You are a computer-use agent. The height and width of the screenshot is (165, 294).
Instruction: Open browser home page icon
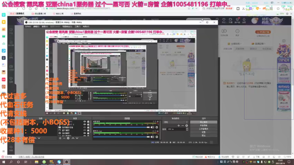click(x=30, y=8)
